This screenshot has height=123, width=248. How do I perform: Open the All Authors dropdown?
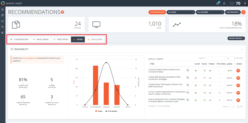click(210, 12)
